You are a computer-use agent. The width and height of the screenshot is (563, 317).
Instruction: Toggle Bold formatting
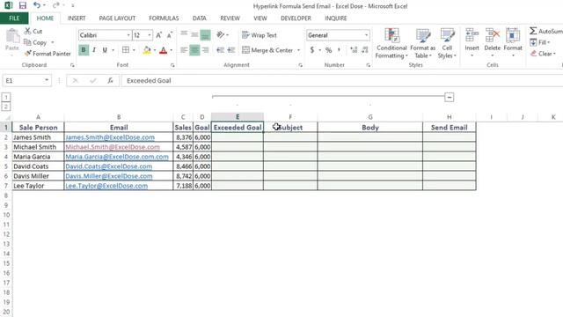click(x=84, y=50)
